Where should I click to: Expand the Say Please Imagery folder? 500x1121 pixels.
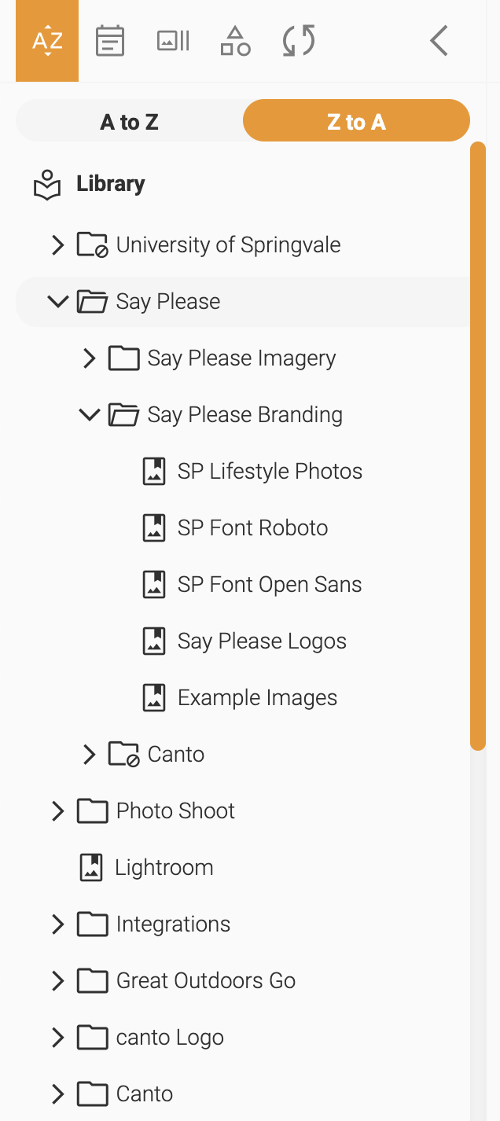pyautogui.click(x=89, y=358)
